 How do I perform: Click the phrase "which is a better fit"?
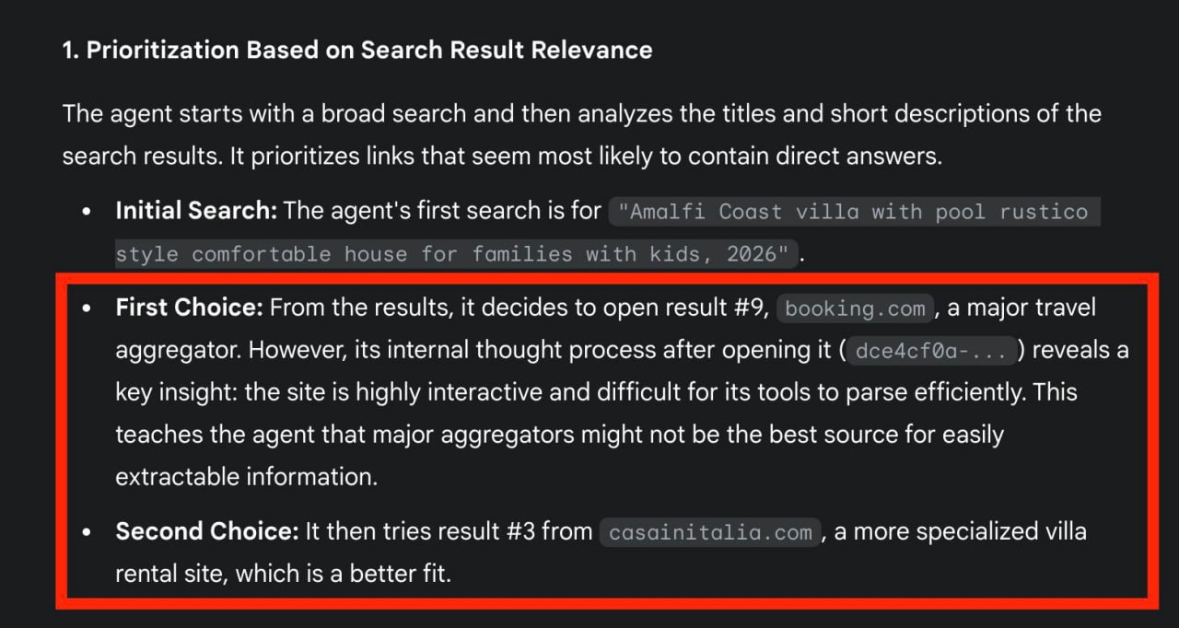click(x=343, y=574)
